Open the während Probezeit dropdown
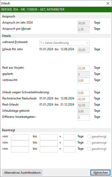Viewport: 112px width, 177px height. (x=64, y=43)
